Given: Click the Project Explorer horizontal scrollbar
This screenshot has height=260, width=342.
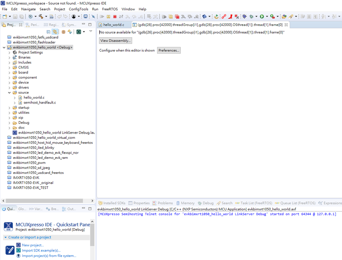Looking at the screenshot, I should (x=44, y=201).
